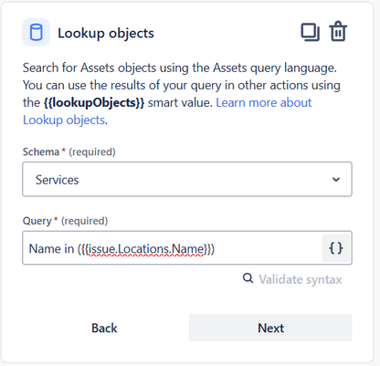
Task: Go back with the Back button
Action: (x=104, y=328)
